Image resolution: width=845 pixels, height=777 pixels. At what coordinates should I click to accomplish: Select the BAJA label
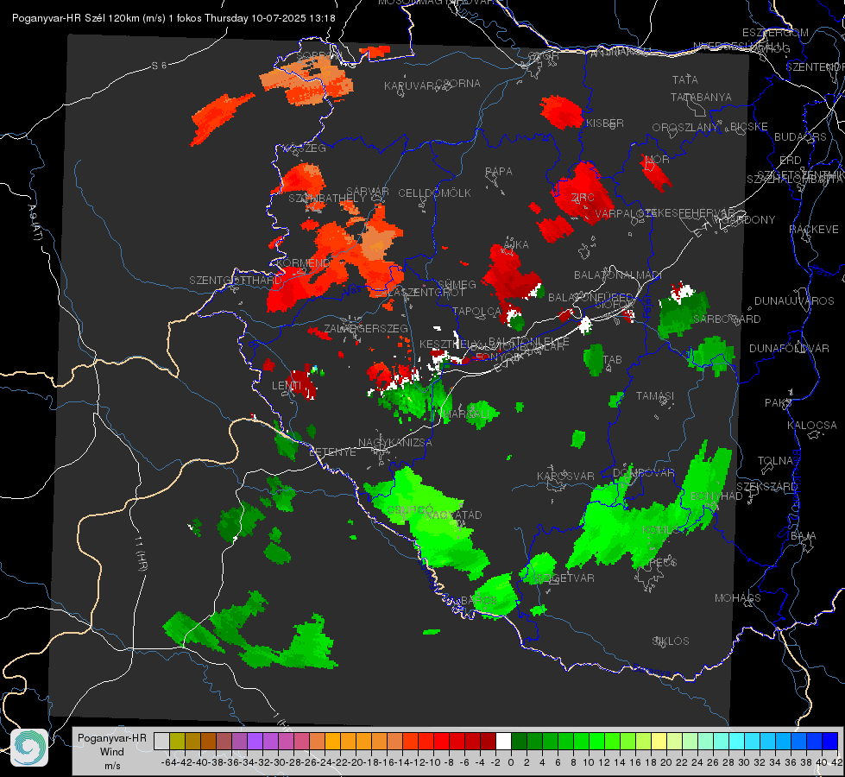click(x=804, y=536)
